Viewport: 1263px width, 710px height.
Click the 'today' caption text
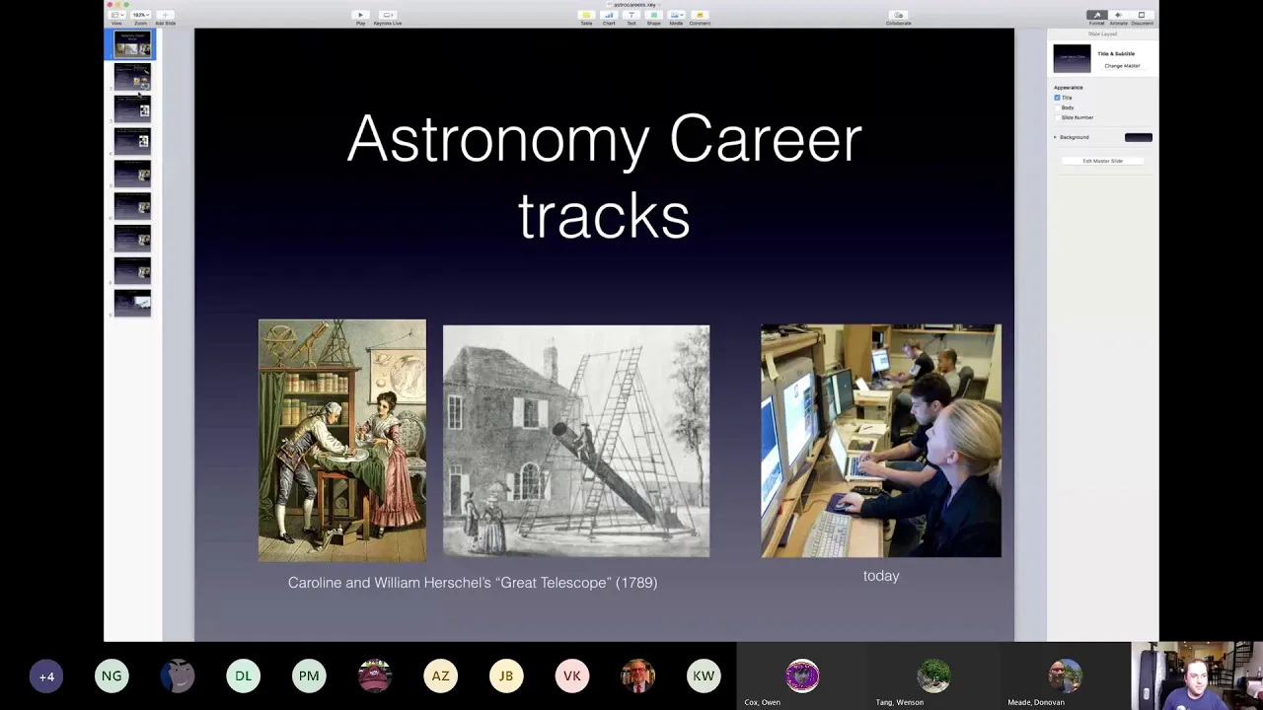coord(881,576)
